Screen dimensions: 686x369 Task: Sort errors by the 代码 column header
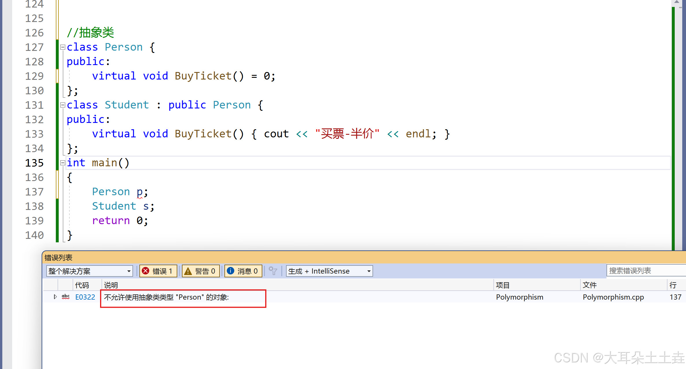pos(82,285)
